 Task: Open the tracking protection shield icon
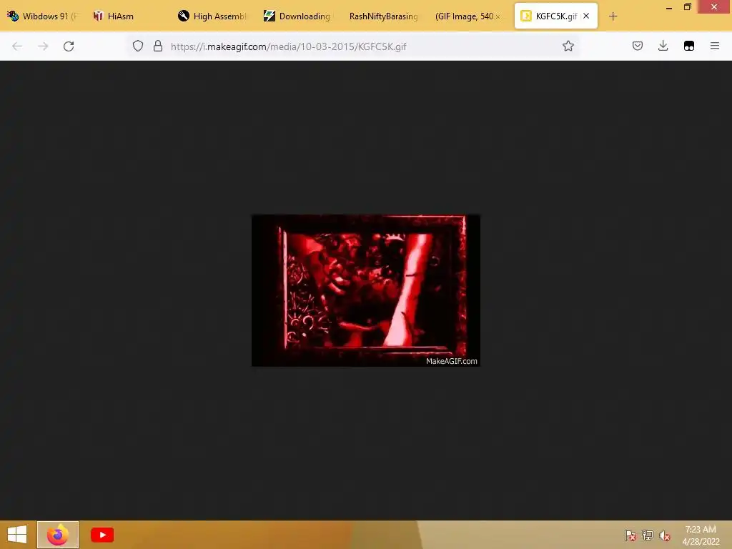[x=138, y=46]
